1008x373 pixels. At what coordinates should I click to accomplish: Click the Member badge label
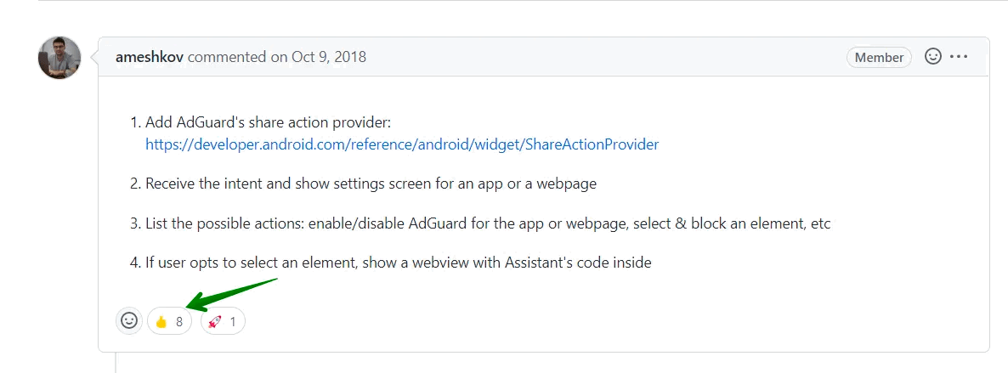click(879, 57)
